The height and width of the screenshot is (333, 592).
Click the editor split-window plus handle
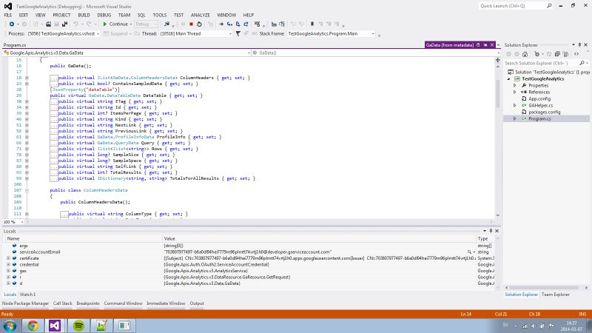pos(497,60)
